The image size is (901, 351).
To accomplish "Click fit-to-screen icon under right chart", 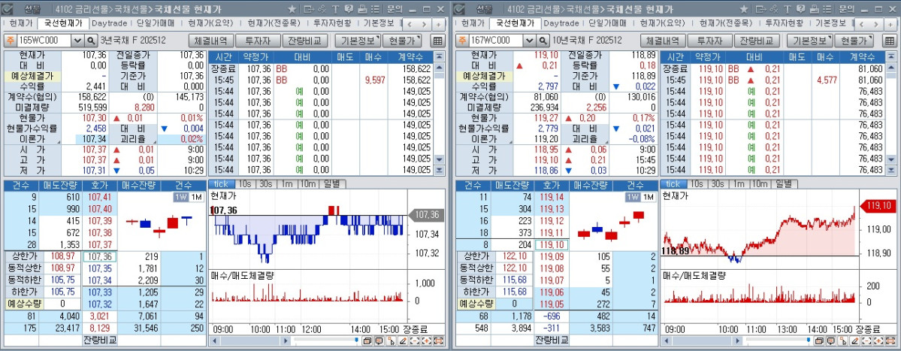I will pos(890,340).
